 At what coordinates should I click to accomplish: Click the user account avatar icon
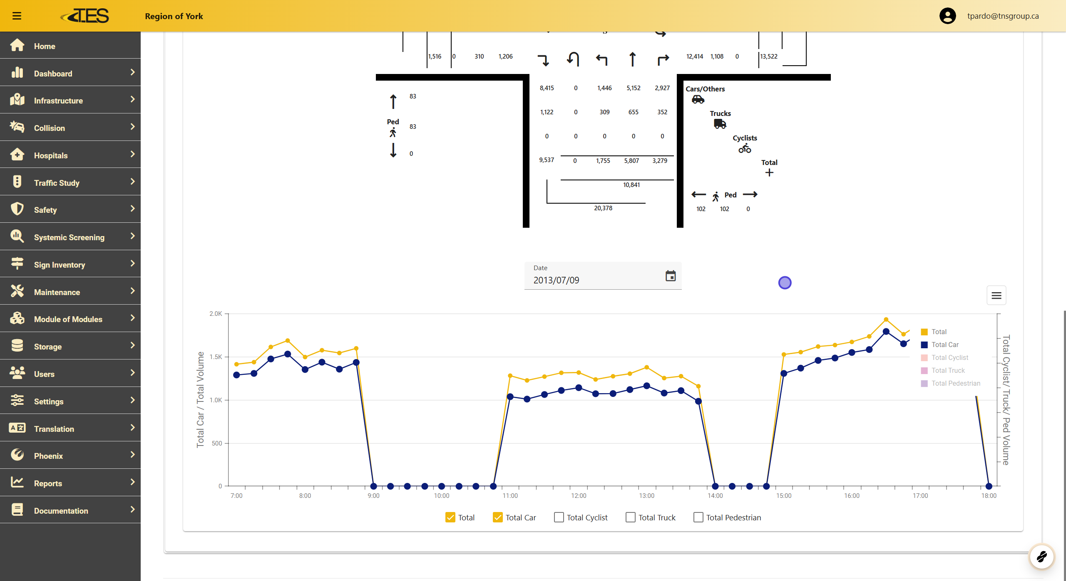947,16
